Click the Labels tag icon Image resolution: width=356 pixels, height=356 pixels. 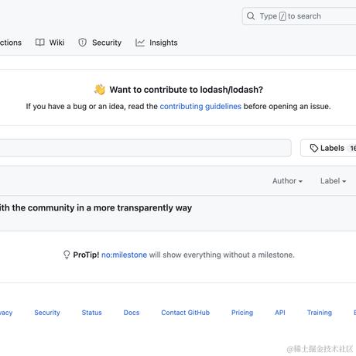(313, 148)
